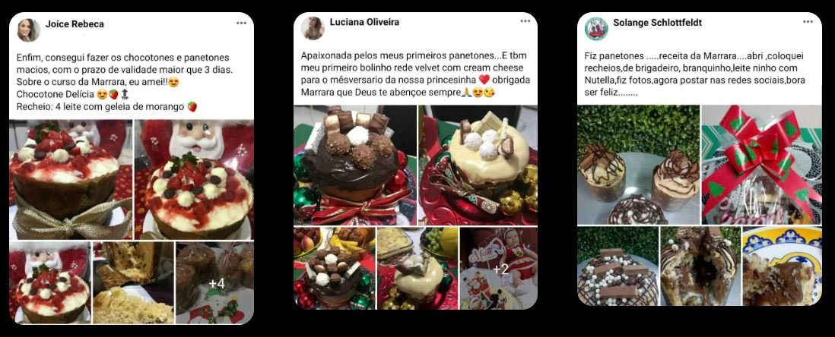This screenshot has width=835, height=337.
Task: Open Solange Schlottfeldt's profile avatar
Action: coord(596,28)
